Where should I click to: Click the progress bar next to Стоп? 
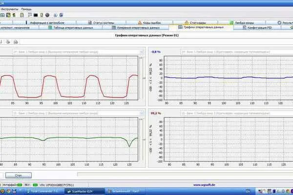click(x=185, y=175)
